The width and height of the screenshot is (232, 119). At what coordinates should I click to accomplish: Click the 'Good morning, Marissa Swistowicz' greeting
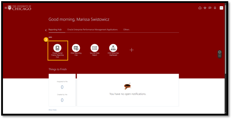click(79, 19)
